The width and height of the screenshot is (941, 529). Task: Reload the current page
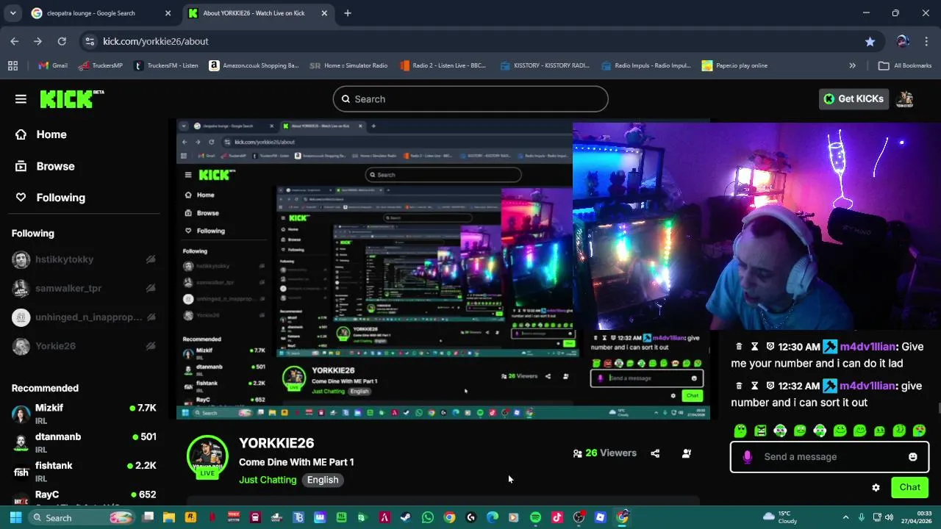tap(62, 41)
